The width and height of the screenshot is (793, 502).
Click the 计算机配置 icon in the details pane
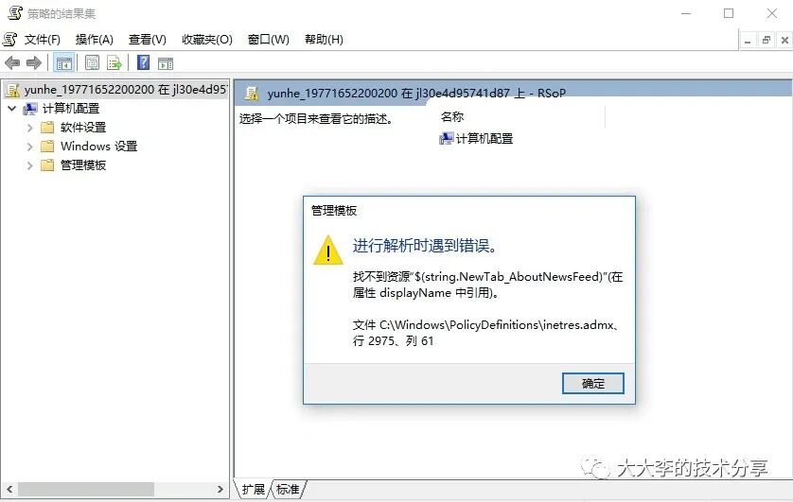point(446,138)
